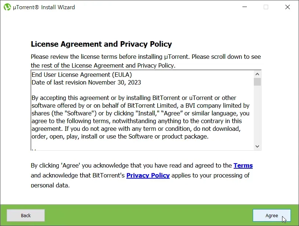299x226 pixels.
Task: Go back with the Back button
Action: click(x=26, y=215)
